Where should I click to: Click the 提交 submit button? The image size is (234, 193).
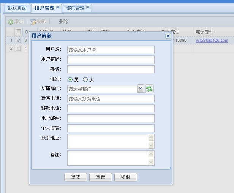point(76,177)
